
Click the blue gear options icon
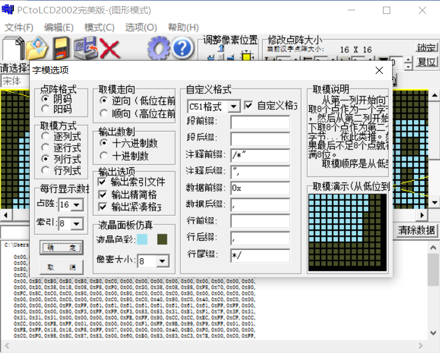[158, 48]
